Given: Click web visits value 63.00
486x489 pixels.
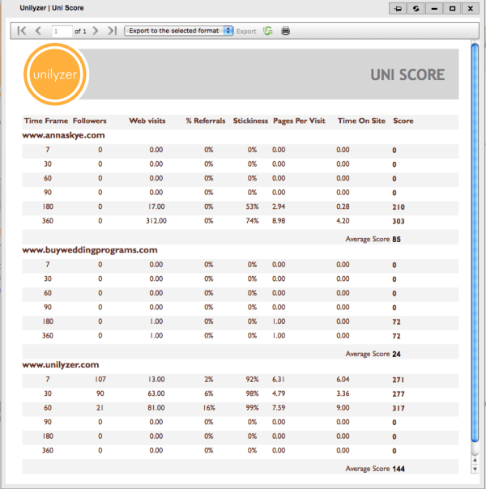Looking at the screenshot, I should [x=156, y=393].
